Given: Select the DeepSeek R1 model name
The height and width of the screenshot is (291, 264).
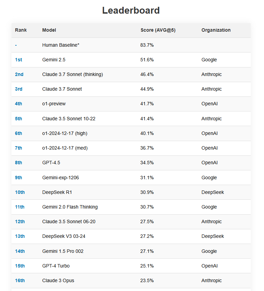Looking at the screenshot, I should (57, 193).
